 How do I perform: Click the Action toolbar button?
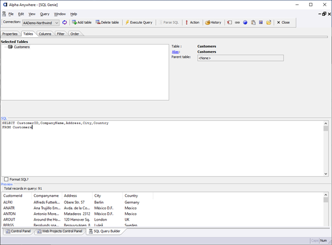pos(192,22)
